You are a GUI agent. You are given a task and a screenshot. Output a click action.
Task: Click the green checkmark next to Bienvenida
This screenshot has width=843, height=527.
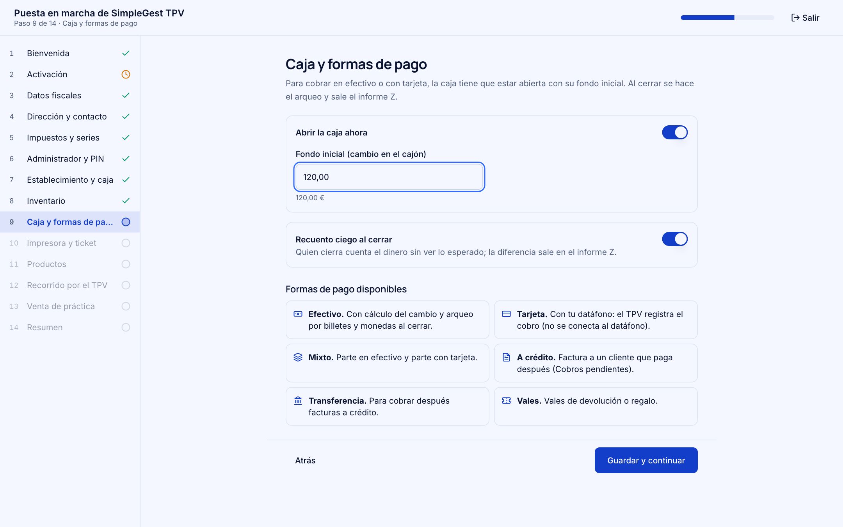[x=126, y=53]
